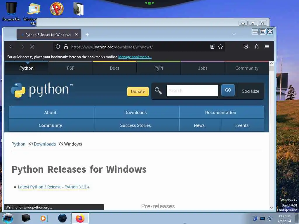Open the Success Stories menu item

click(x=135, y=125)
